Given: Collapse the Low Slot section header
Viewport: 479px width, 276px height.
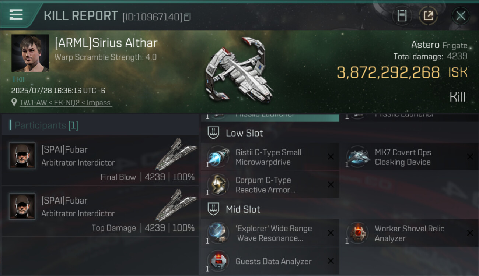Looking at the screenshot, I should tap(244, 133).
